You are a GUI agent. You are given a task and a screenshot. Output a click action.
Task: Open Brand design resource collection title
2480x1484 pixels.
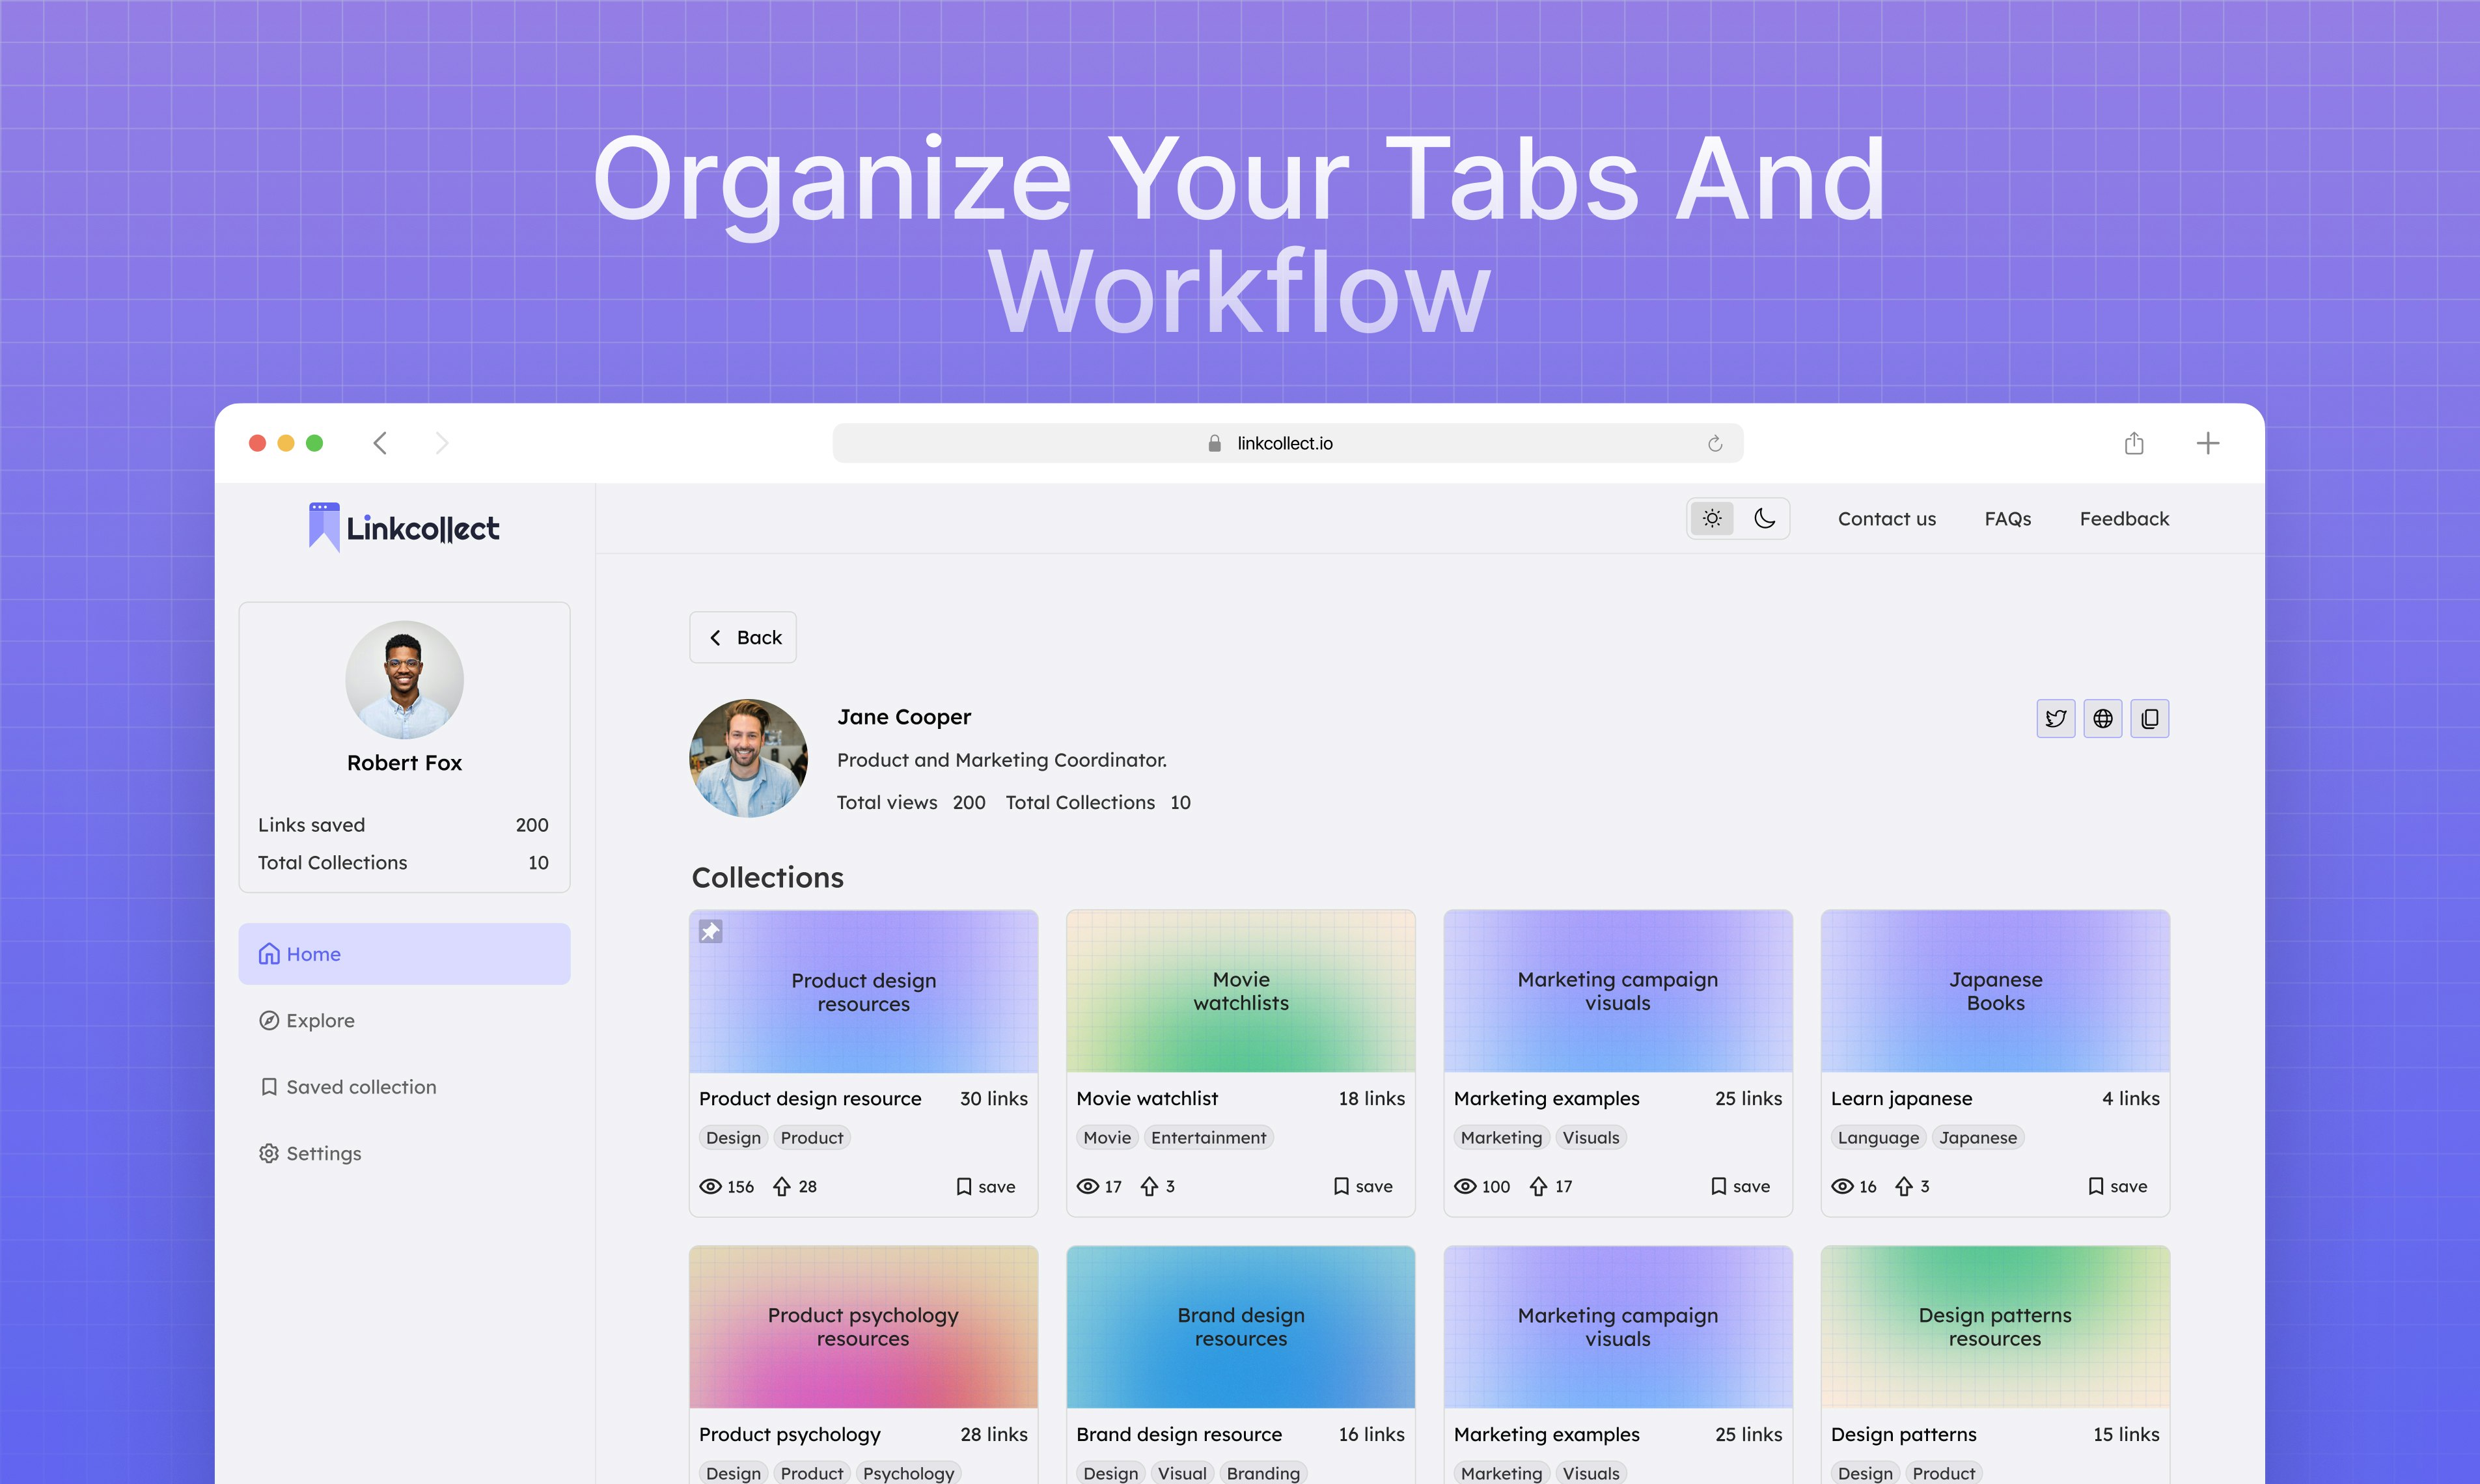pos(1179,1434)
